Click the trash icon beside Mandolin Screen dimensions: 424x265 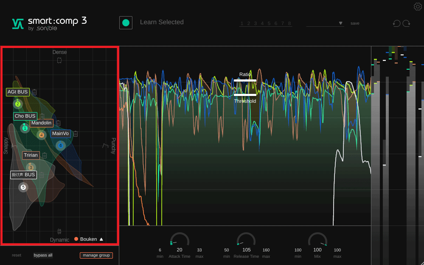(58, 123)
